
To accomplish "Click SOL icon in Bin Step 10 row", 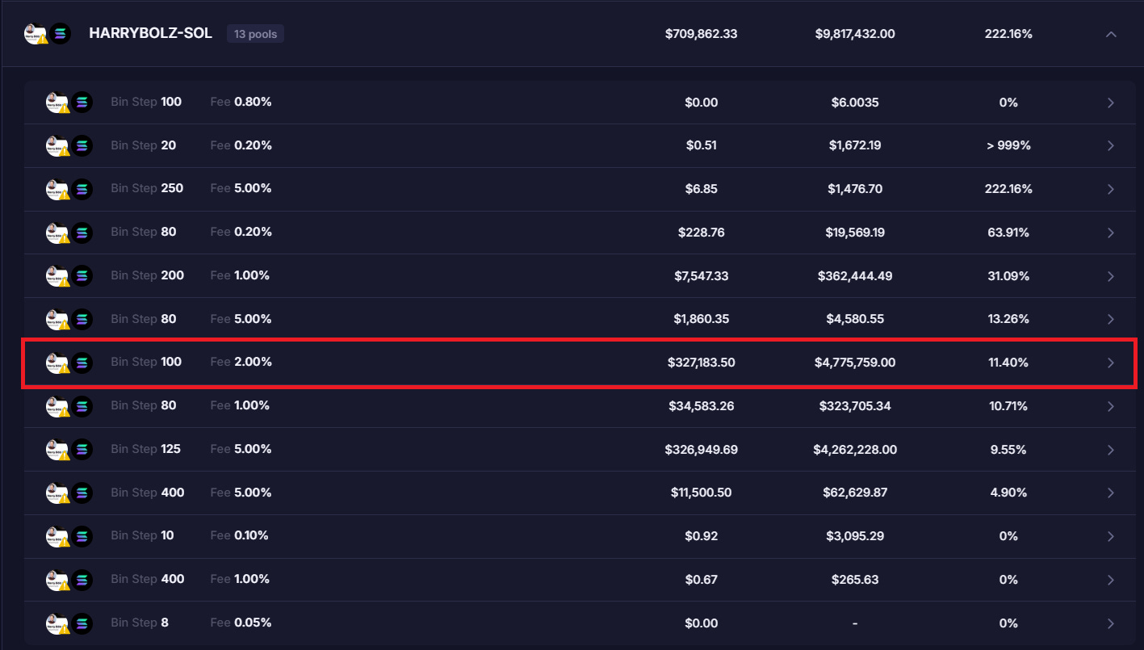I will click(x=82, y=536).
